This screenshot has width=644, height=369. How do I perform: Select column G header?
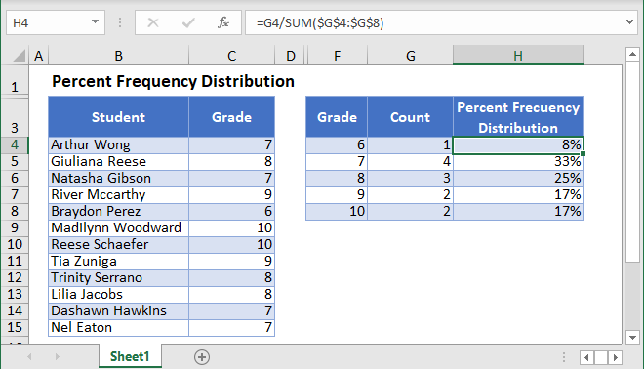tap(410, 56)
